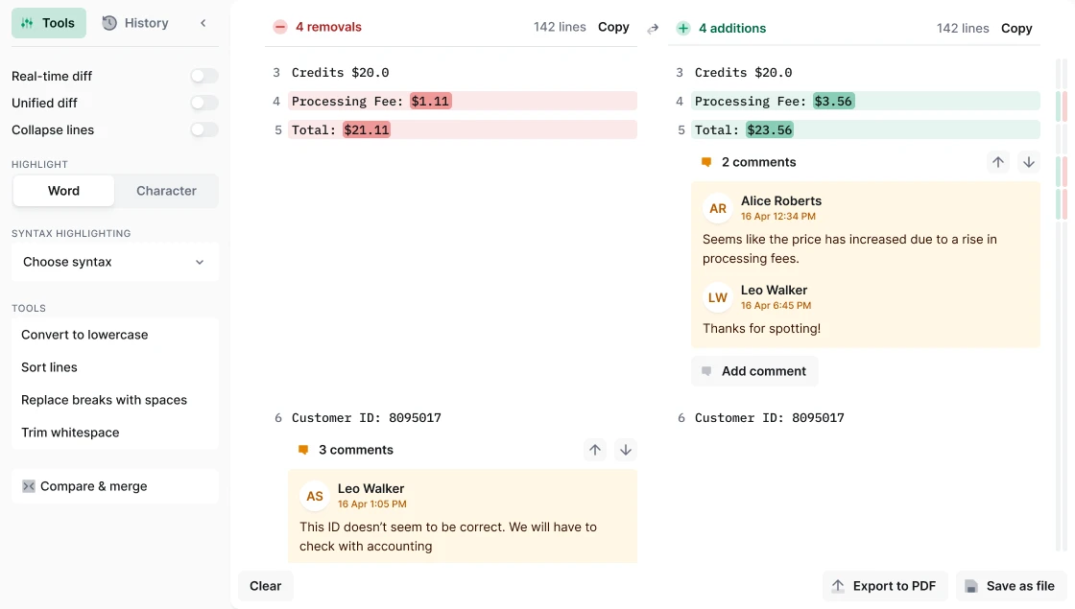Turn on Unified diff
1075x609 pixels.
203,103
